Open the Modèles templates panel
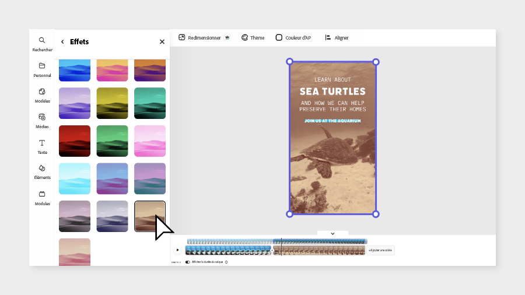Viewport: 525px width, 295px height. (42, 95)
